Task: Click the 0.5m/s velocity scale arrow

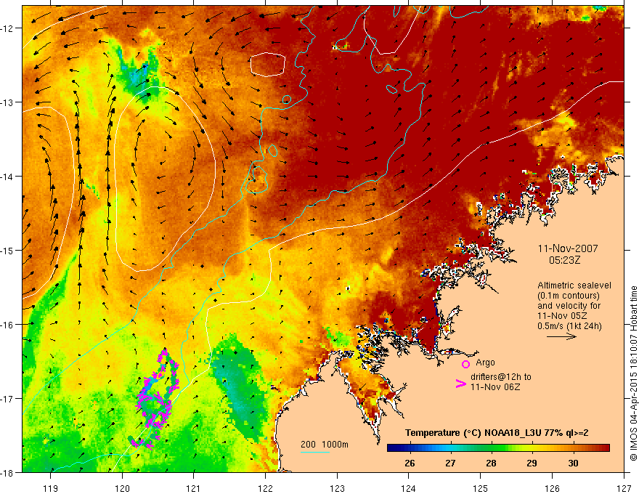Action: 561,336
